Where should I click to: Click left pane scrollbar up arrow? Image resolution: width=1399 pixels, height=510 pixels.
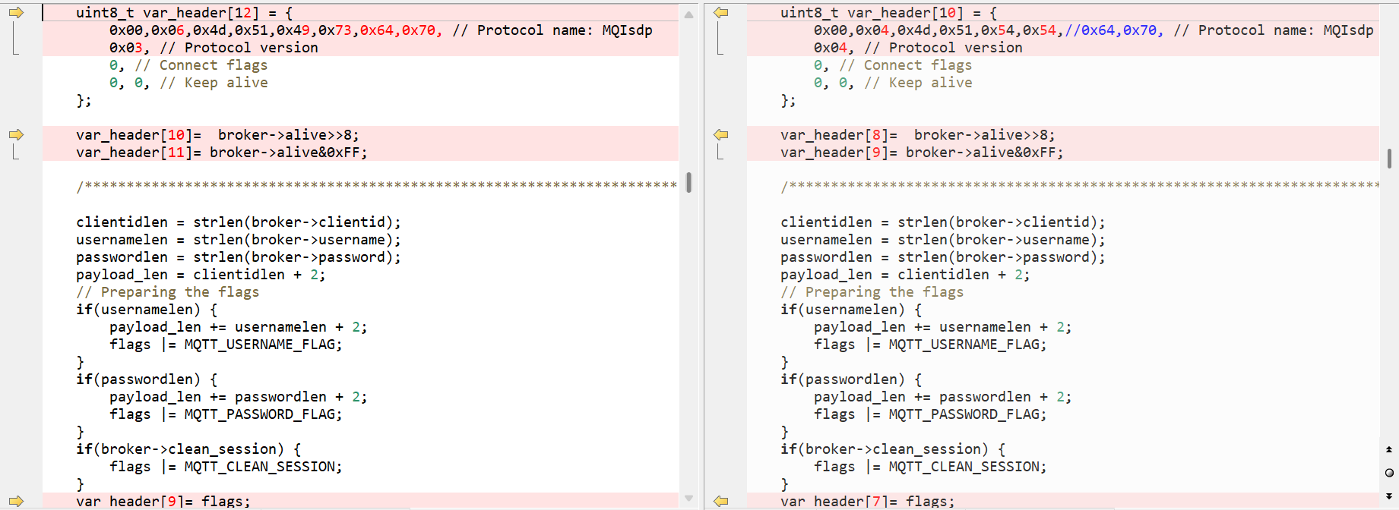coord(688,14)
